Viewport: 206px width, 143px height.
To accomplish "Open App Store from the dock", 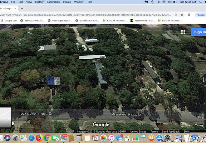I will 160,138.
